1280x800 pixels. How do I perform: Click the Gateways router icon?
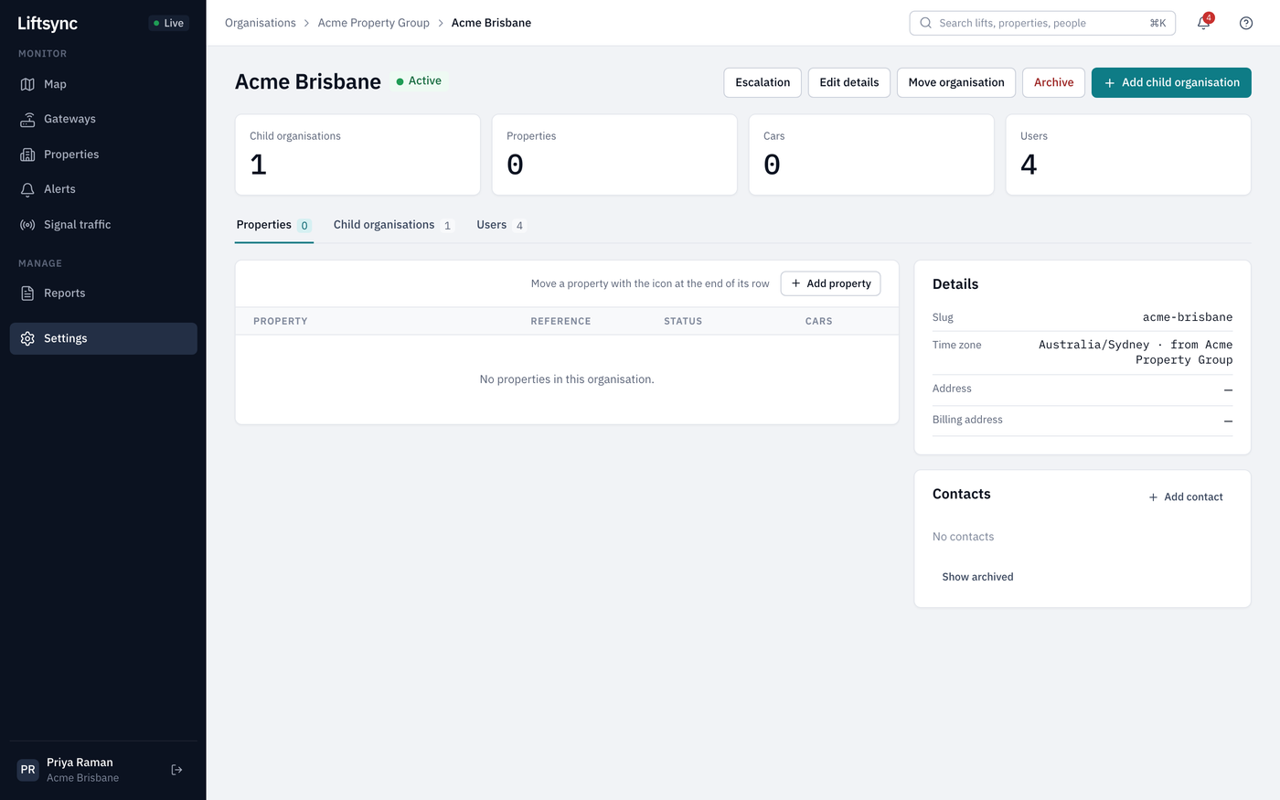coord(27,119)
